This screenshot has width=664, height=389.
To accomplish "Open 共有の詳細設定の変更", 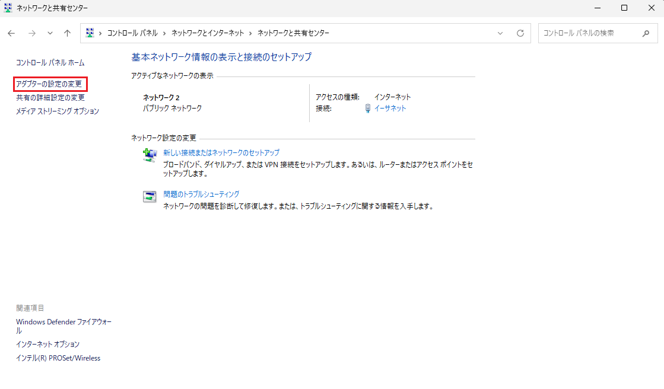I will [x=50, y=97].
